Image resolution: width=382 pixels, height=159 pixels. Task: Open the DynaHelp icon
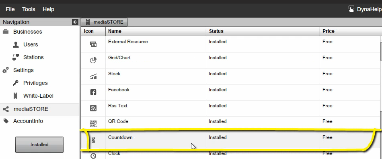(x=351, y=9)
